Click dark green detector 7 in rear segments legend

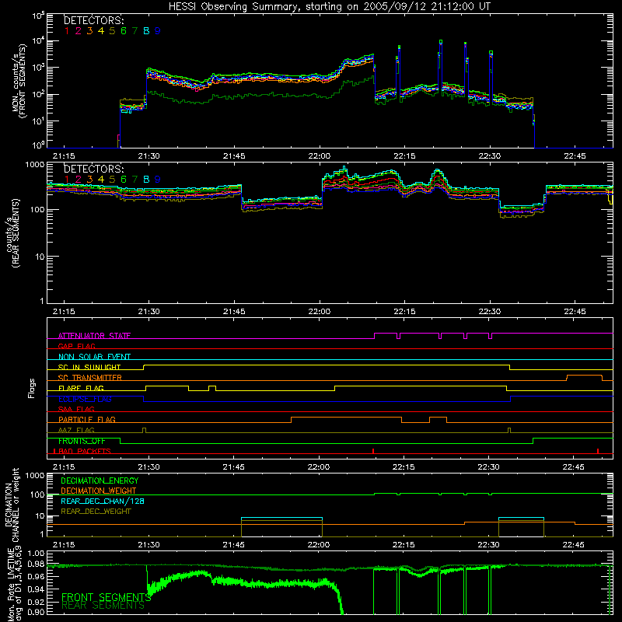135,180
